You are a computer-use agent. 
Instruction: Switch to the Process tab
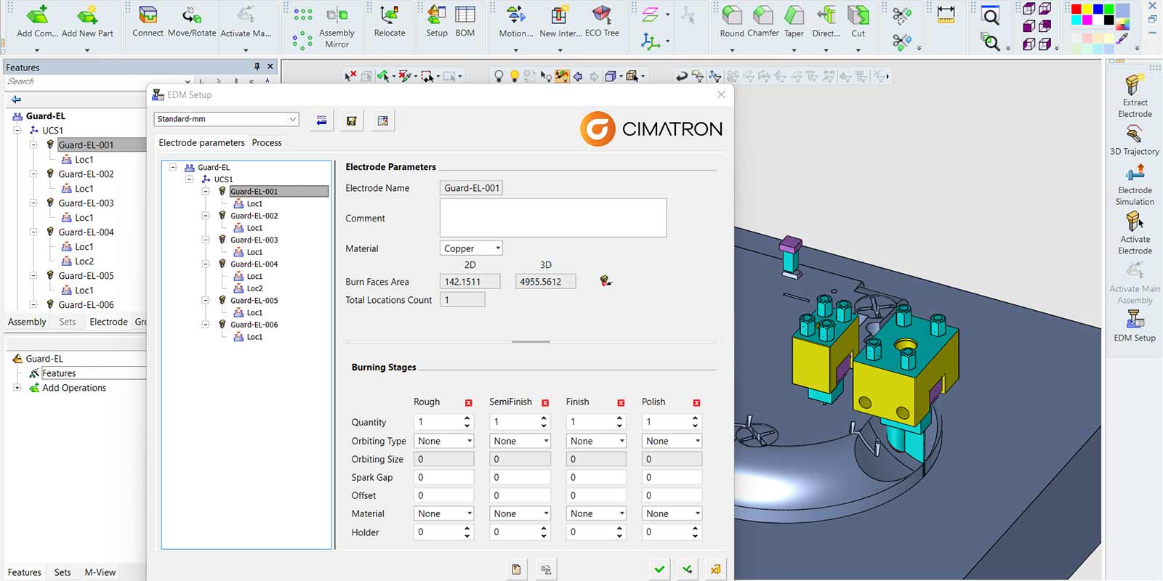pyautogui.click(x=267, y=143)
